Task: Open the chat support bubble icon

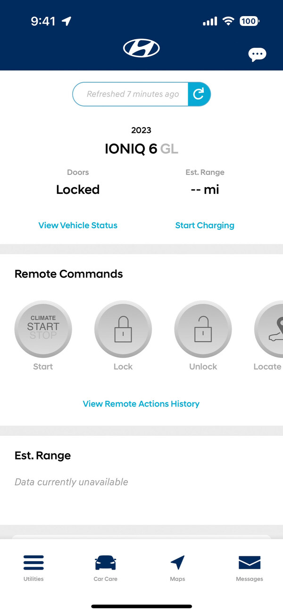Action: [257, 54]
